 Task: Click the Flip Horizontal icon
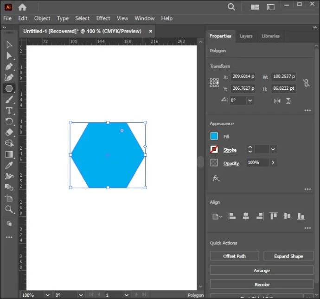[x=277, y=101]
